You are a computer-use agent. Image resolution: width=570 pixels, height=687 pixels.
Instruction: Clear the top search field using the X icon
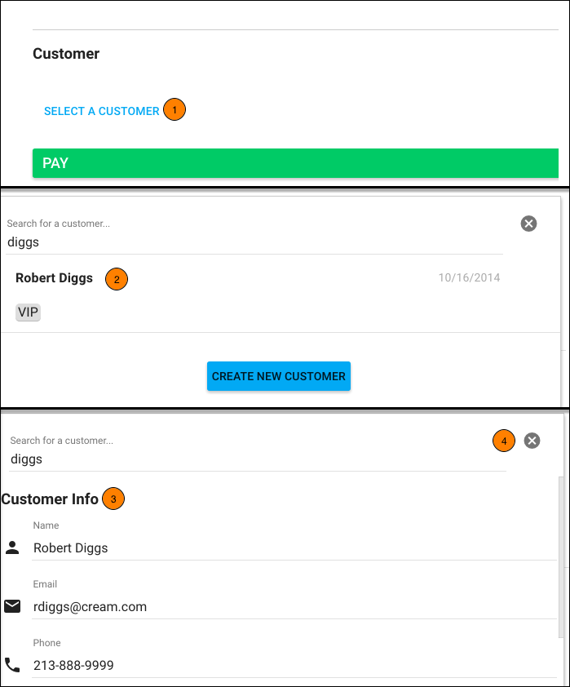click(528, 224)
